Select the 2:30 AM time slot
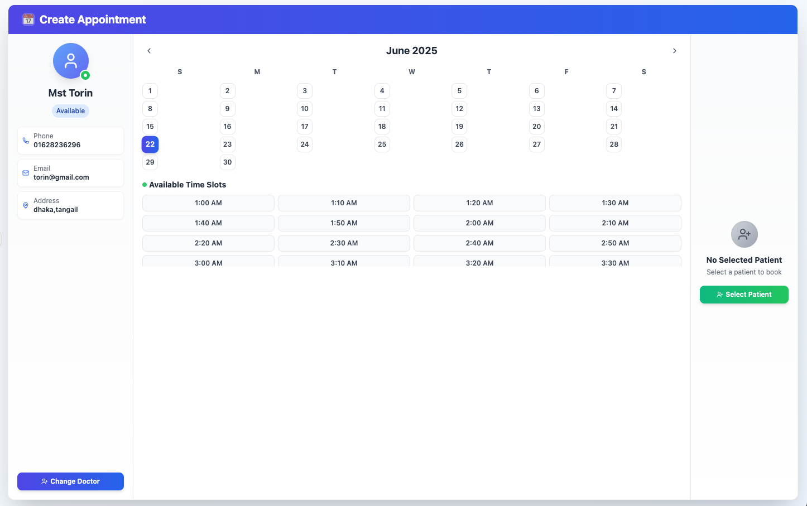This screenshot has width=807, height=506. (x=344, y=243)
